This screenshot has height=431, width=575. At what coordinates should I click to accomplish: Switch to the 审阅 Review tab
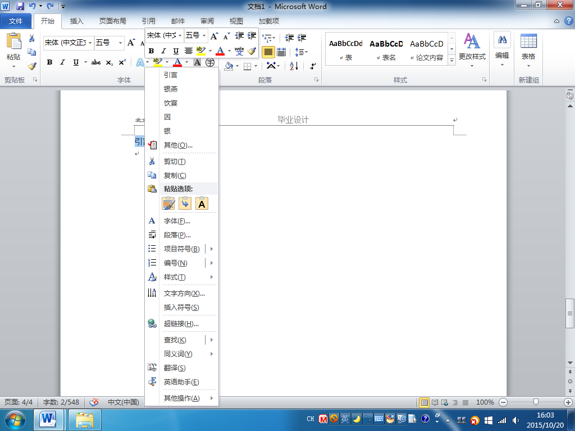pos(207,21)
